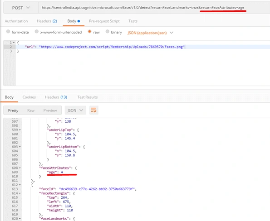Click "underLipTop" key in response
Screen dimensions: 270x221
61,130
